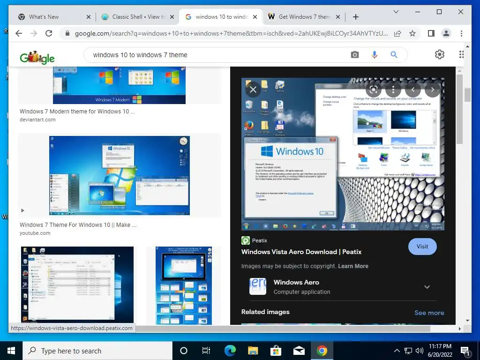This screenshot has height=360, width=480.
Task: View site security lock info
Action: [x=67, y=33]
